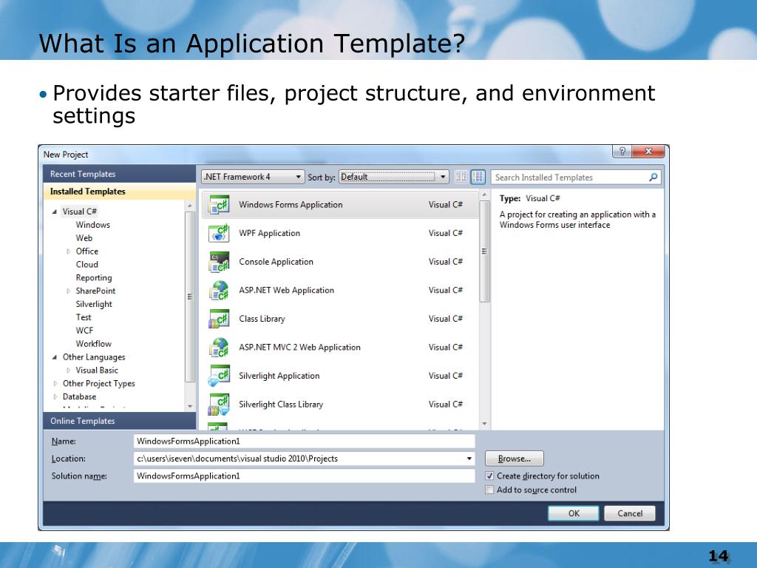Click the Solution name input field

pyautogui.click(x=304, y=476)
